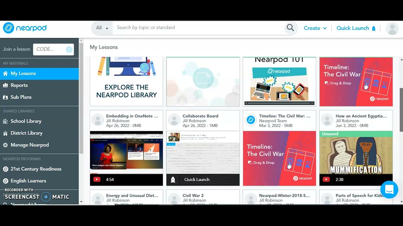Click the School Library icon
The height and width of the screenshot is (226, 403).
pyautogui.click(x=5, y=121)
